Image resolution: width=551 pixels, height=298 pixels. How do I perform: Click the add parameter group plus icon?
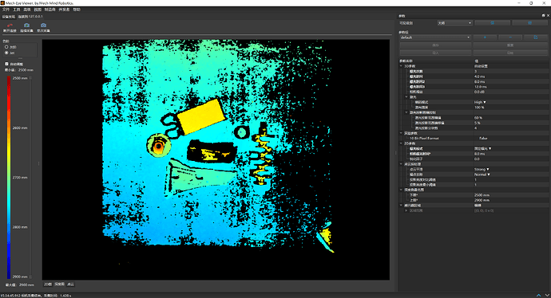click(485, 37)
